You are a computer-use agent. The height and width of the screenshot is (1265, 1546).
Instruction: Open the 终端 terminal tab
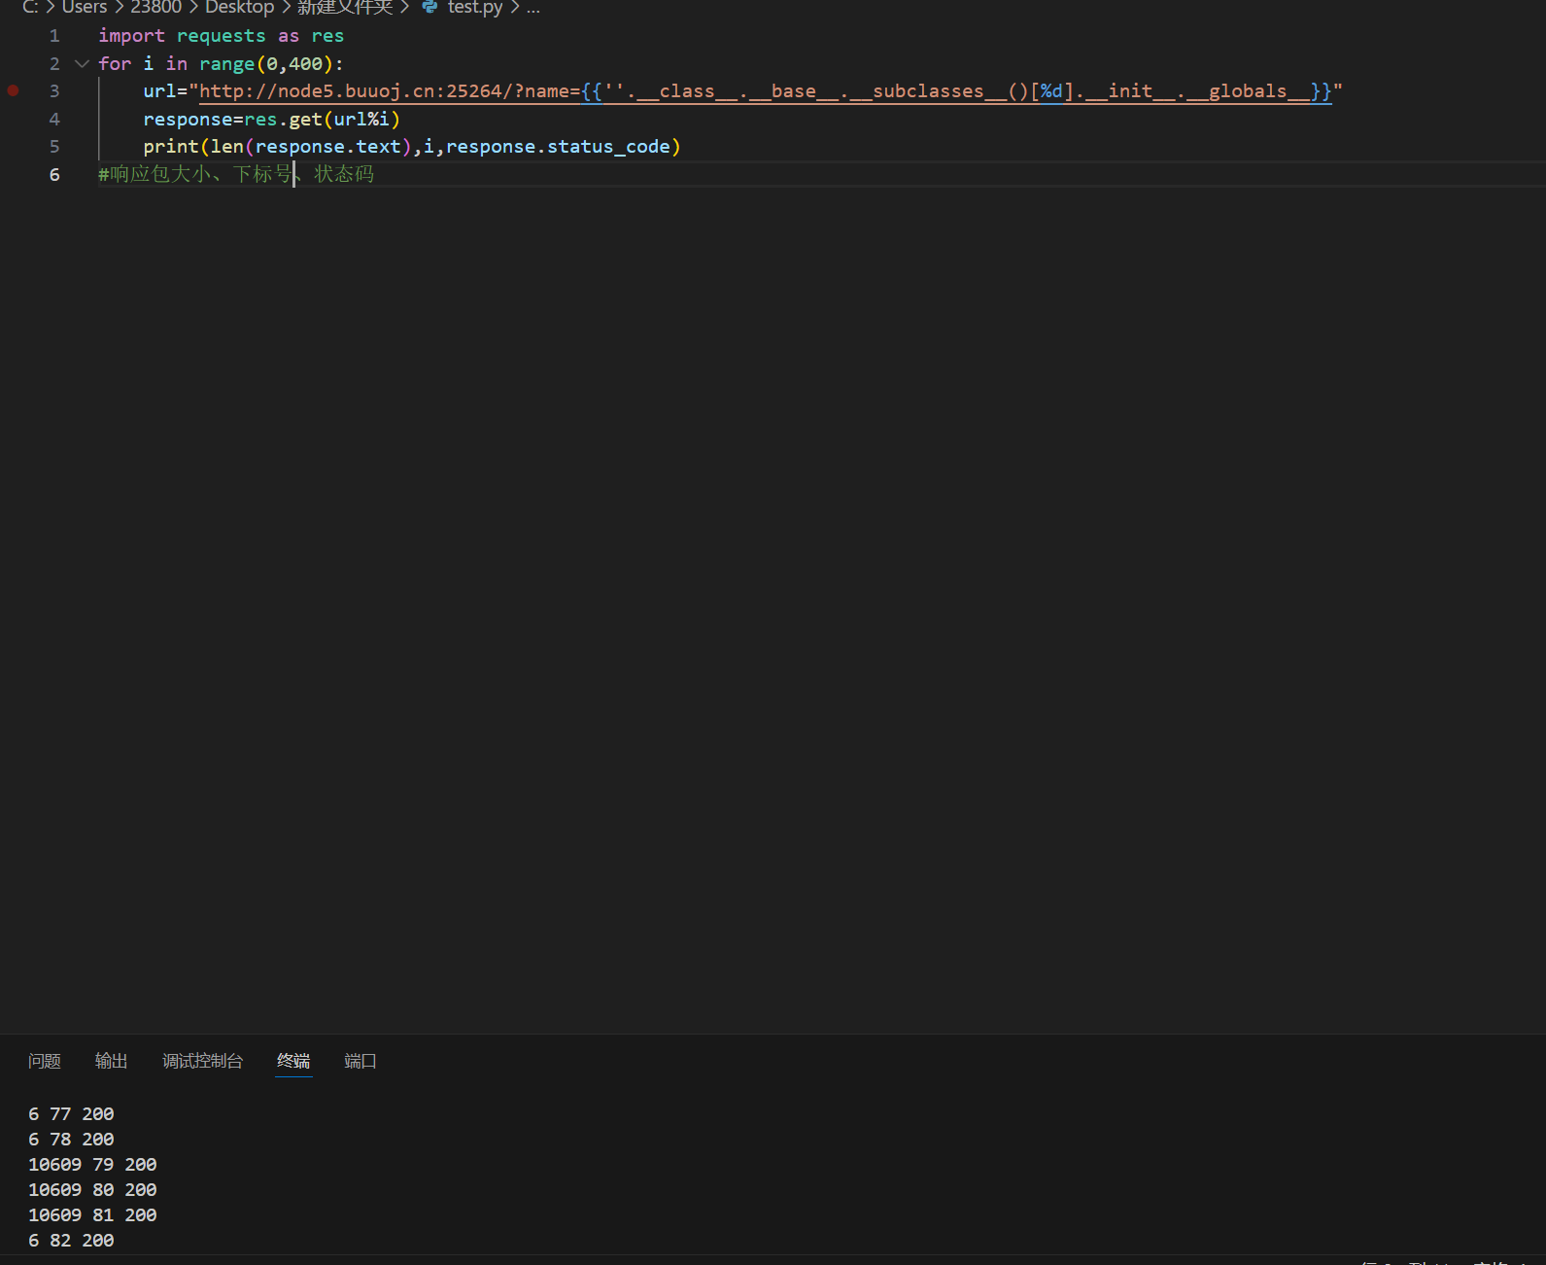coord(293,1061)
